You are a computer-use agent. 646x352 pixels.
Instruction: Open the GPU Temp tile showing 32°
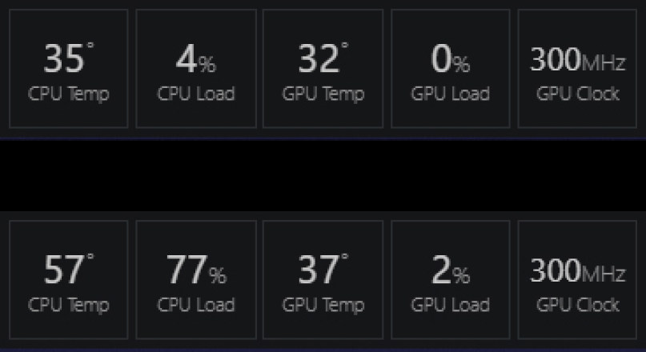coord(323,69)
